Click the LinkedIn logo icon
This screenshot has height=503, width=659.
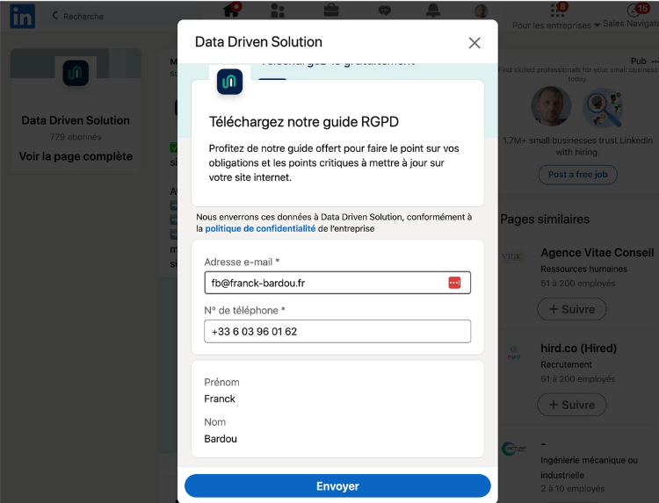22,15
